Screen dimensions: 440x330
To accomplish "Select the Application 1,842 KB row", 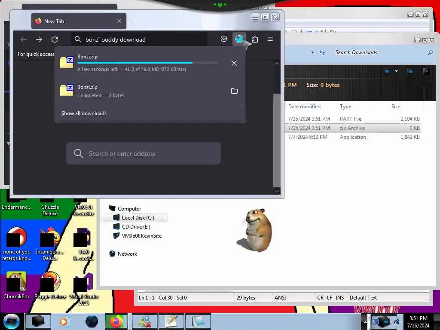I will (x=353, y=137).
